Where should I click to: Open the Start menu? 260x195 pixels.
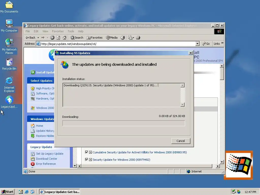(7, 192)
